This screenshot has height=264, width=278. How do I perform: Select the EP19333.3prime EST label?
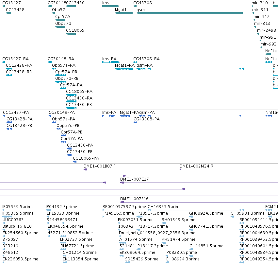pyautogui.click(x=63, y=213)
